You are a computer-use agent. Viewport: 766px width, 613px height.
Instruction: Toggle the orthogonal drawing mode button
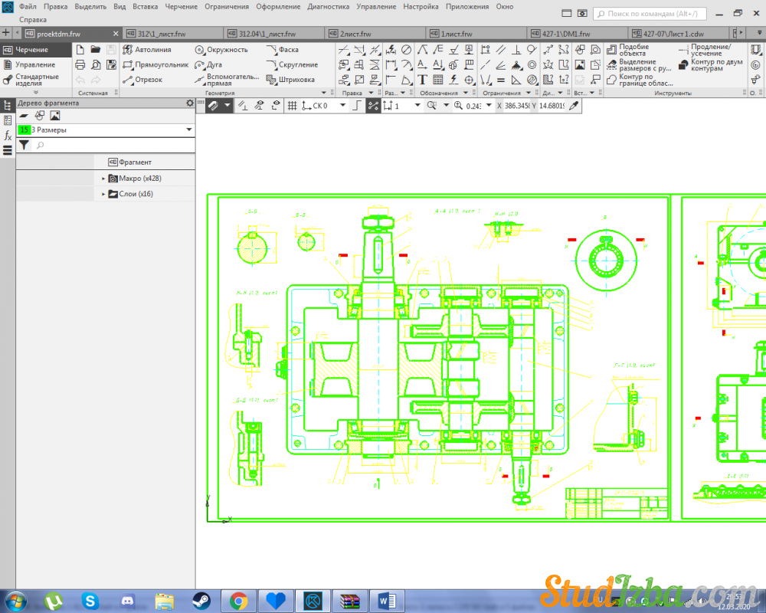pyautogui.click(x=356, y=106)
